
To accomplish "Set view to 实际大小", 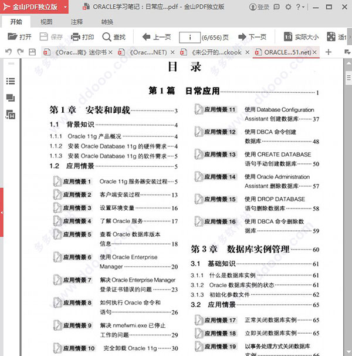I will (x=301, y=37).
